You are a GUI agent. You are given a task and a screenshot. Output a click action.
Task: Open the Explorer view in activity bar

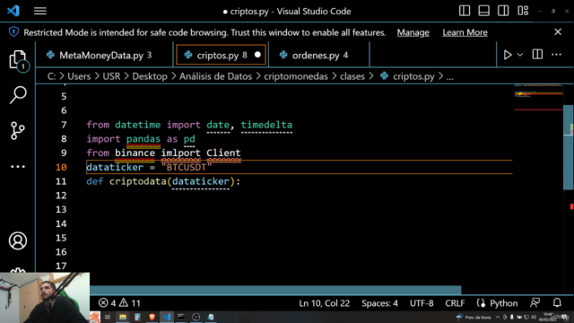click(x=18, y=60)
